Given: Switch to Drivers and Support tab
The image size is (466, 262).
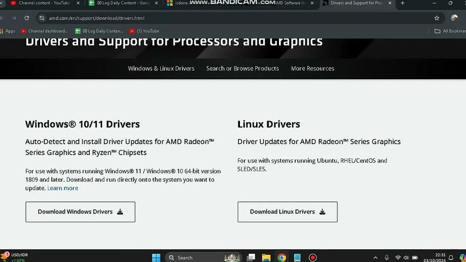Looking at the screenshot, I should 356,3.
